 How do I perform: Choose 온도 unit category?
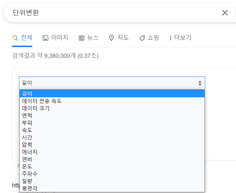[112, 167]
